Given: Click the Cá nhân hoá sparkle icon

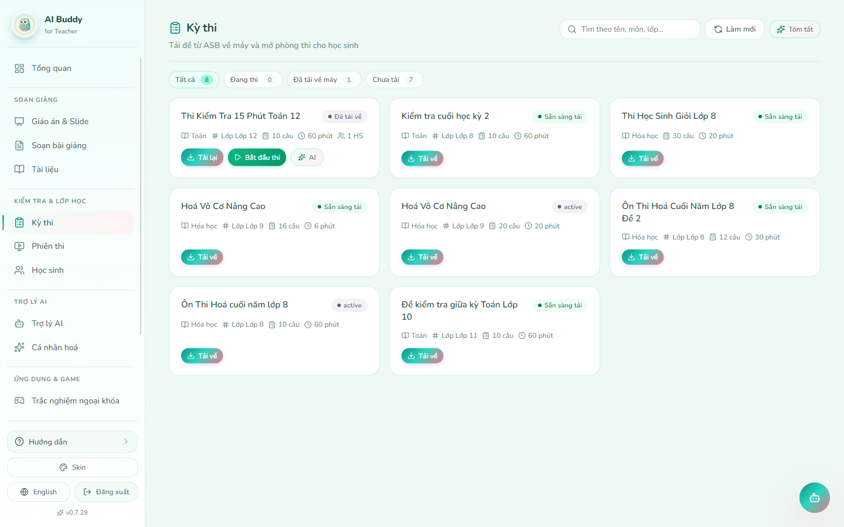Looking at the screenshot, I should coord(19,348).
